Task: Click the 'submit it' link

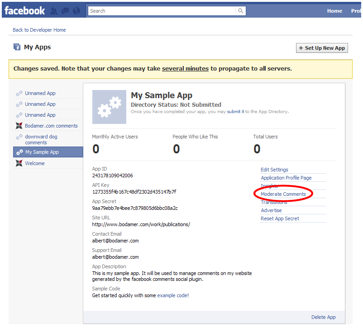Action: pos(235,112)
